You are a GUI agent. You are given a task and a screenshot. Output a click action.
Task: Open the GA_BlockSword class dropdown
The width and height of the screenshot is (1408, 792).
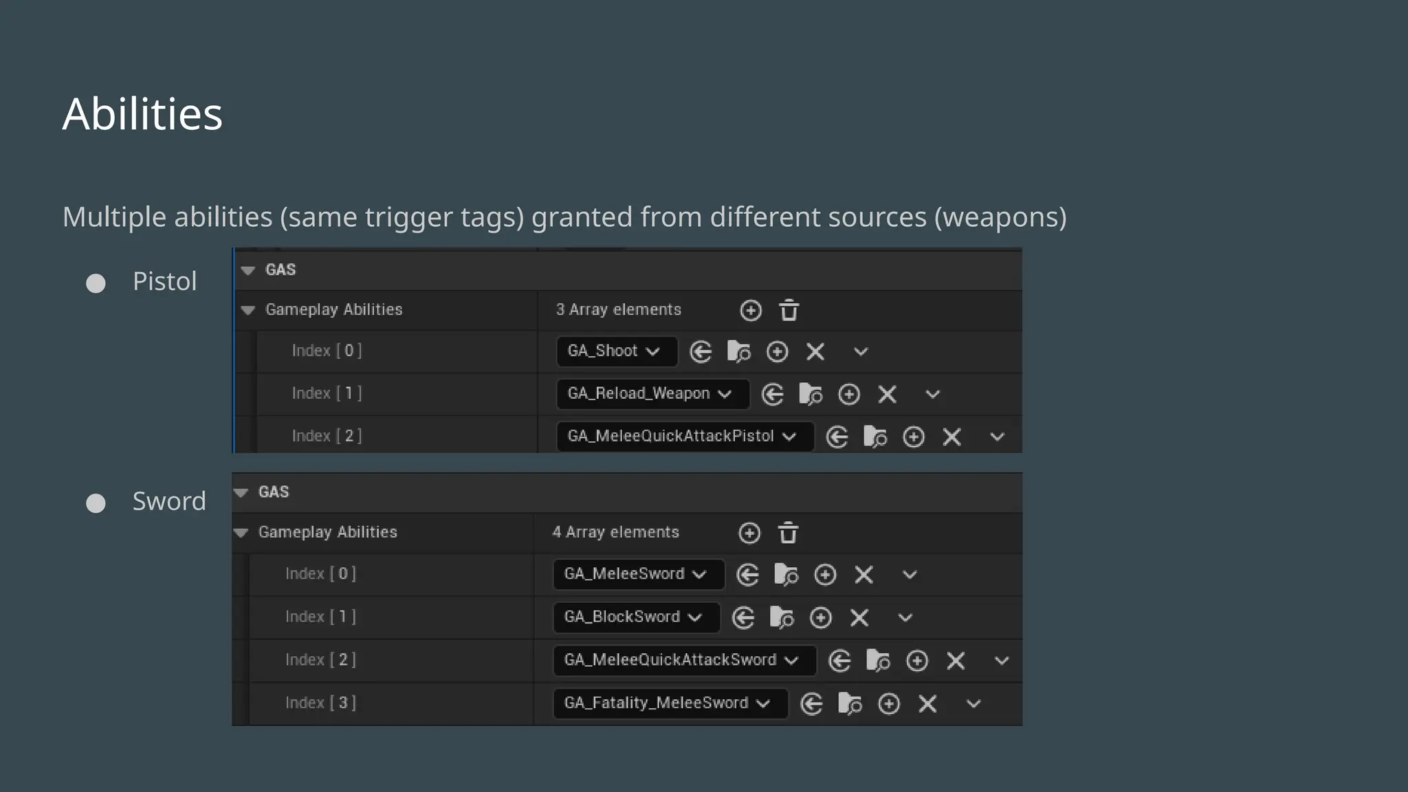click(636, 617)
